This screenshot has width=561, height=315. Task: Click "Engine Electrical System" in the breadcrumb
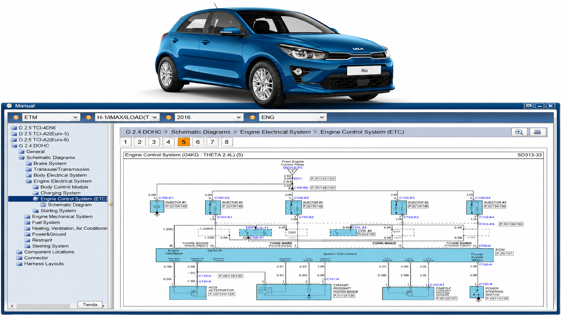(275, 132)
